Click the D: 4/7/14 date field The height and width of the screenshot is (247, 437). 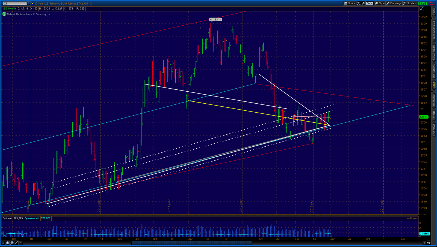tap(23, 9)
